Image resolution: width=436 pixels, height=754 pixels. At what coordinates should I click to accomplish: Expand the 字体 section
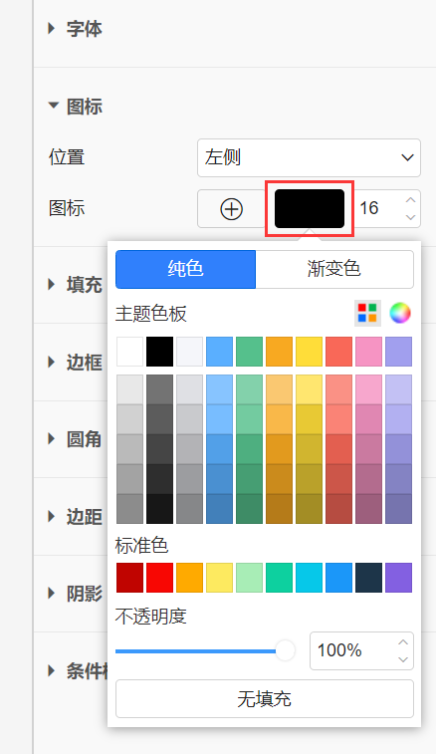coord(52,28)
